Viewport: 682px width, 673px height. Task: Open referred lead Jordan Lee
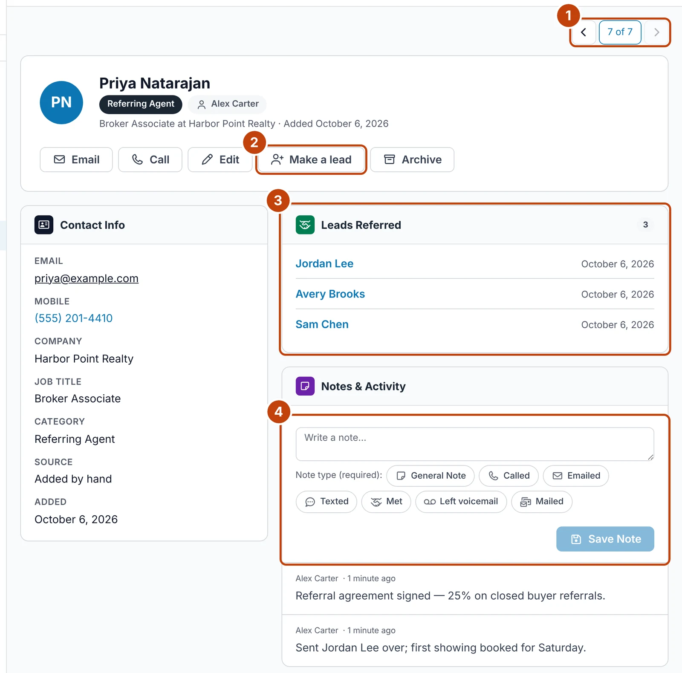click(324, 264)
